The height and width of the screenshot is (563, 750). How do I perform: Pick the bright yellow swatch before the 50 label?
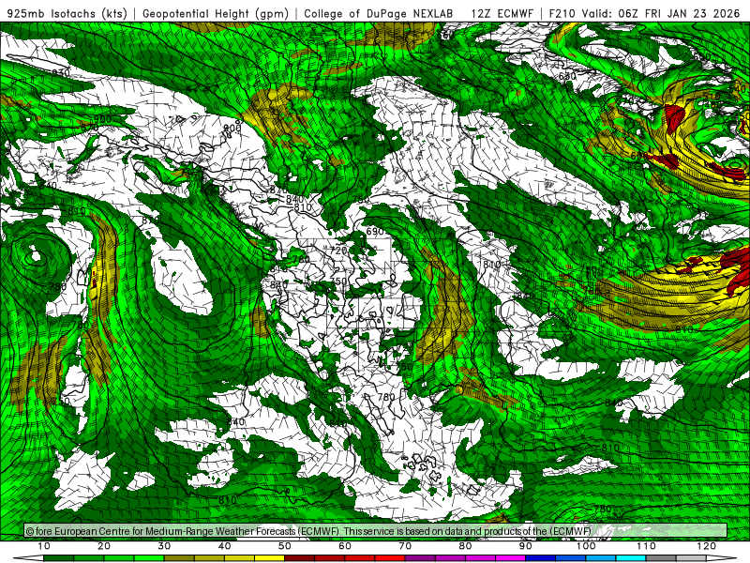pos(269,558)
